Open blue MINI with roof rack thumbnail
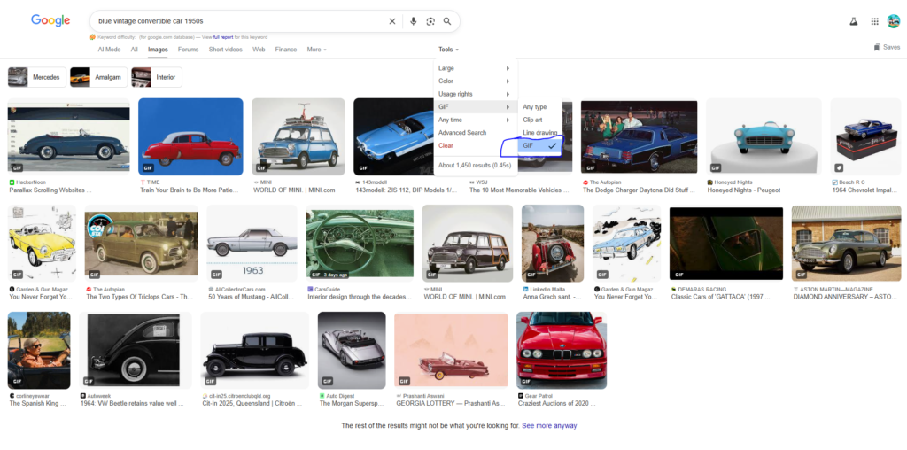This screenshot has width=907, height=450. click(x=298, y=136)
